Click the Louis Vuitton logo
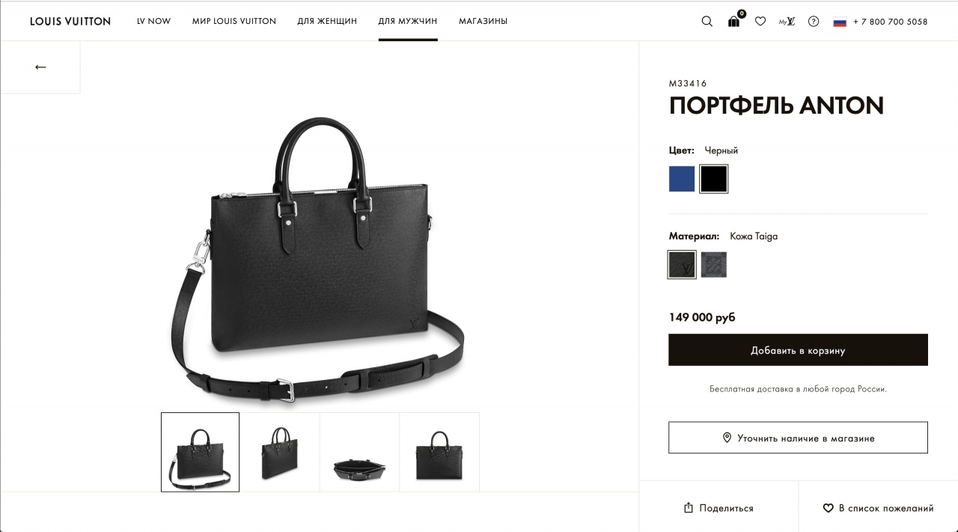The image size is (958, 532). click(x=70, y=22)
